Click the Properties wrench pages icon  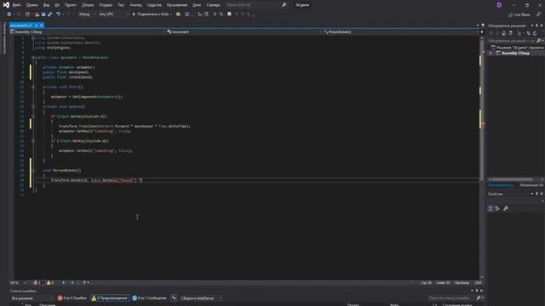(x=506, y=208)
